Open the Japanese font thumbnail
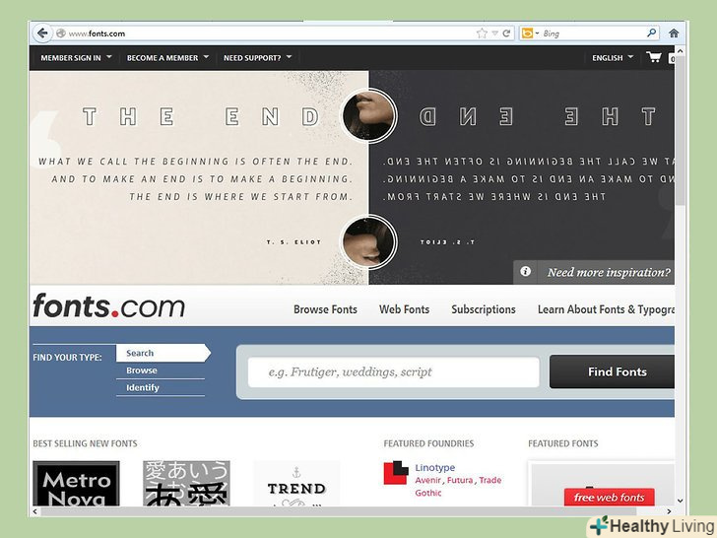The height and width of the screenshot is (538, 717). (186, 484)
